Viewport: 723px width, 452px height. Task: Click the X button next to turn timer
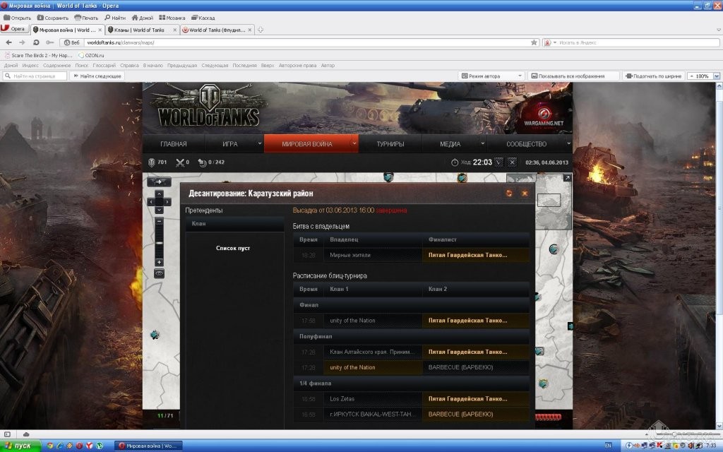point(512,162)
